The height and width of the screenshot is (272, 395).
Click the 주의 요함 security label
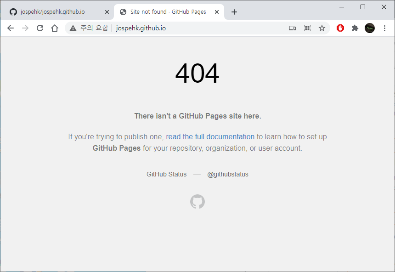tap(94, 28)
